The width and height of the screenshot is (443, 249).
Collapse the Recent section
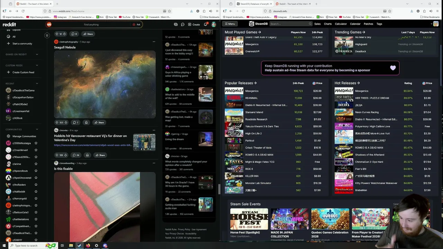37,83
